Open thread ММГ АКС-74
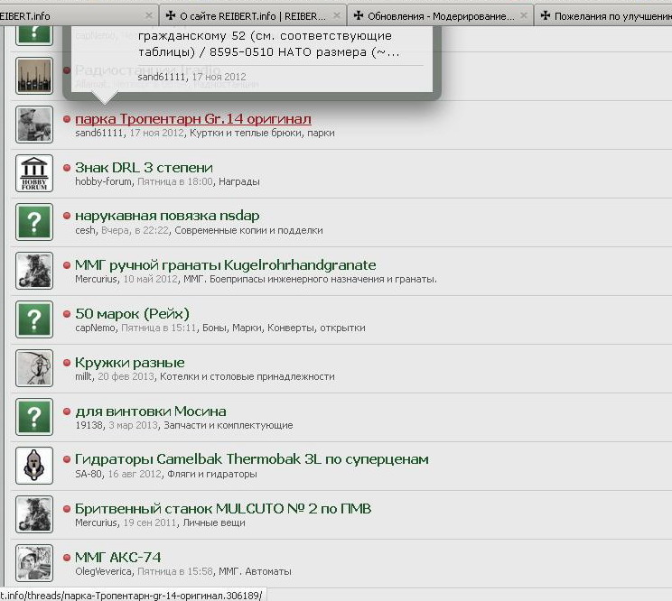Screen dimensions: 672x601 point(117,558)
